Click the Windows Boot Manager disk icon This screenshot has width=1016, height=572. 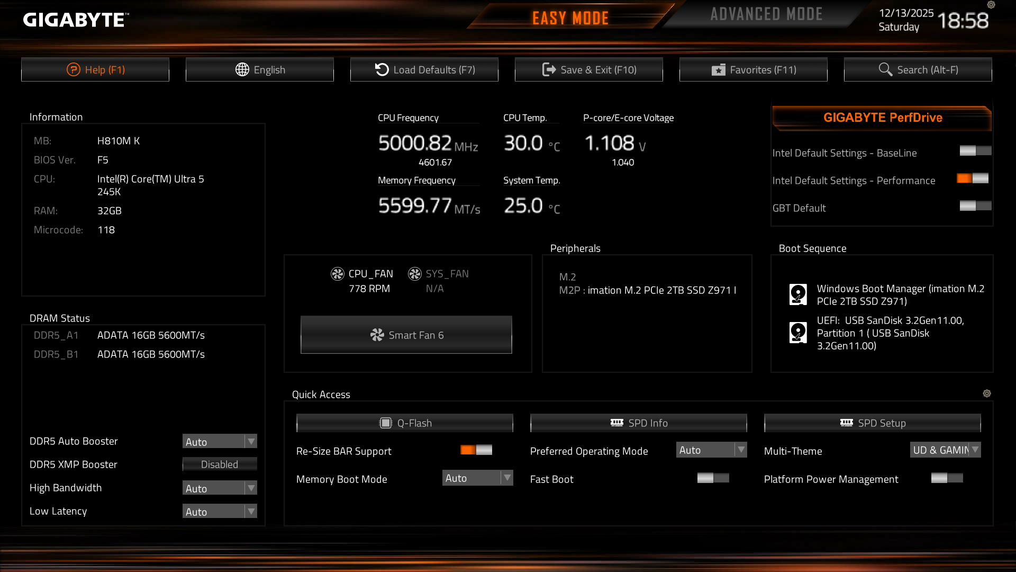click(x=798, y=294)
